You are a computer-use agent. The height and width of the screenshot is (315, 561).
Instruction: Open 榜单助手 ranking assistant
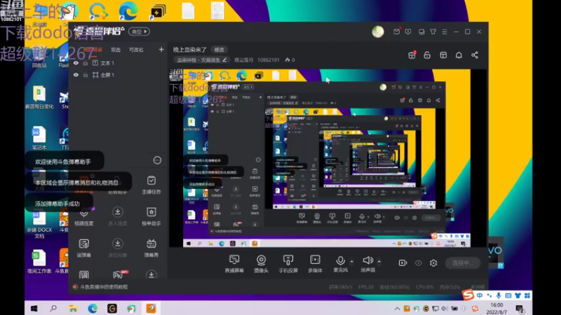point(151,216)
